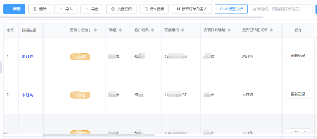This screenshot has height=139, width=317.
Task: Sort by 是否已转正式单 column arrows
Action: (x=271, y=30)
